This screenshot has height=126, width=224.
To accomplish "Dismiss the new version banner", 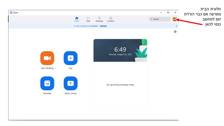I will [176, 26].
